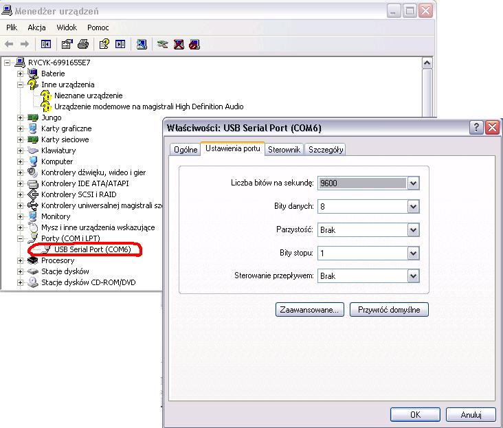
Task: Click the uninstall device toolbar icon
Action: [179, 44]
